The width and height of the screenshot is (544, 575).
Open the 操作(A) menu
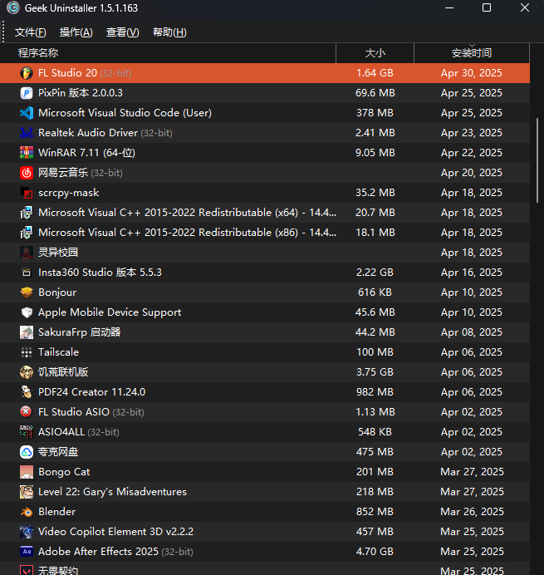(76, 32)
